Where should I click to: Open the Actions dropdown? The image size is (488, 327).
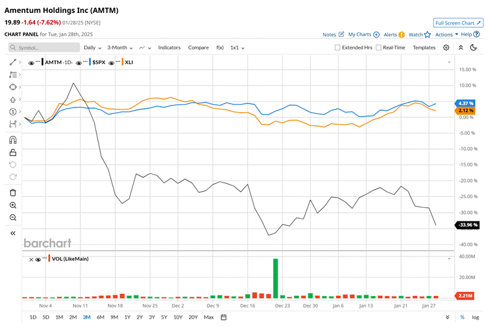[446, 34]
